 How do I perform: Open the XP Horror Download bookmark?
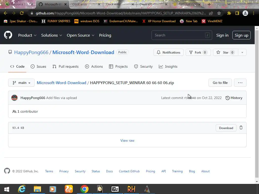click(159, 21)
